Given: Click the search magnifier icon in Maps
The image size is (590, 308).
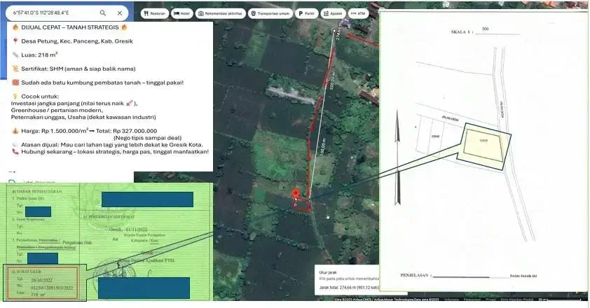Looking at the screenshot, I should pos(103,13).
